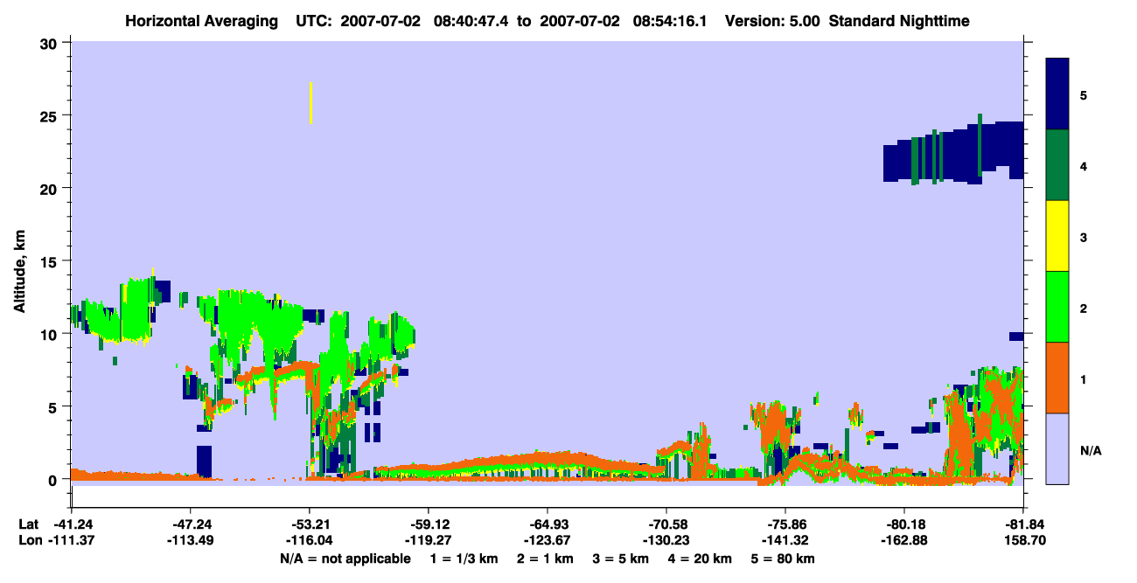Click the yellow colorbar segment labeled 3
Viewport: 1137px width, 583px height.
tap(1058, 236)
